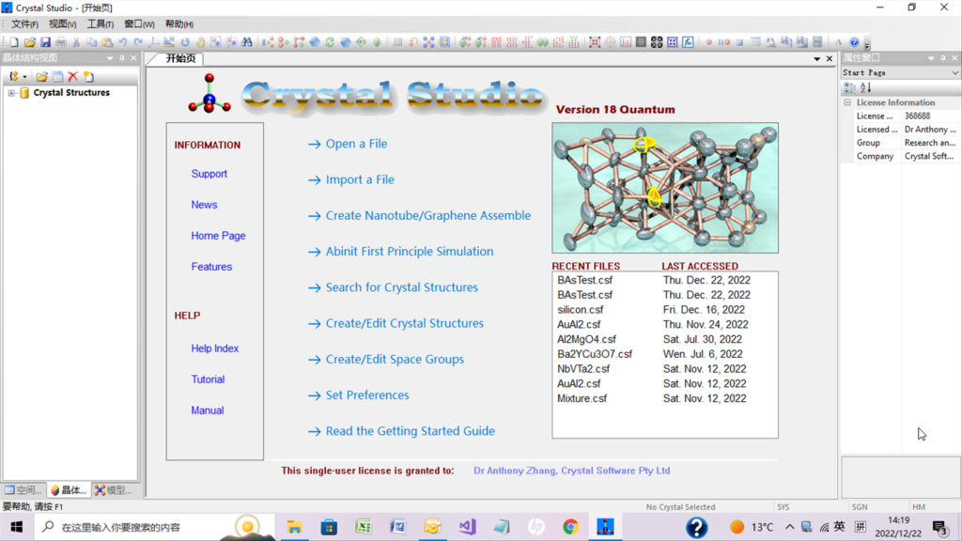Switch to the 模型 tab at bottom left
Screen dimensions: 962x541
pyautogui.click(x=114, y=490)
